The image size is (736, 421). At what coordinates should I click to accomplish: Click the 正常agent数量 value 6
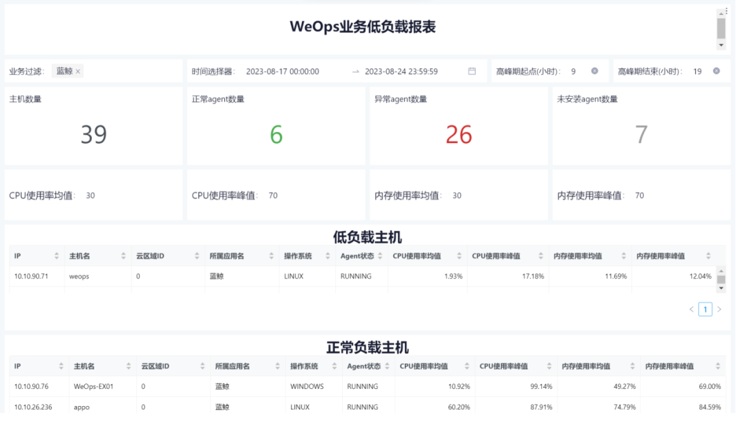(276, 135)
